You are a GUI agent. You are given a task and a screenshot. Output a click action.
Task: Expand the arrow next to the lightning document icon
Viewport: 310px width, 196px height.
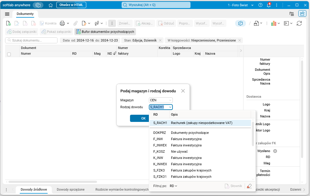[89, 23]
